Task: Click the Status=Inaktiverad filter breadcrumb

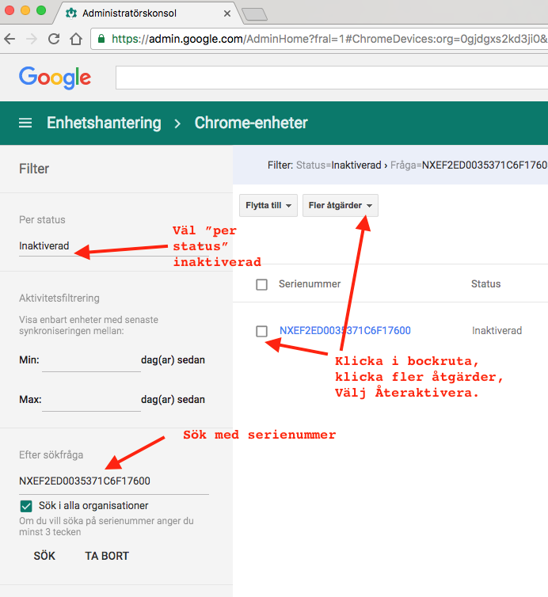Action: 339,165
